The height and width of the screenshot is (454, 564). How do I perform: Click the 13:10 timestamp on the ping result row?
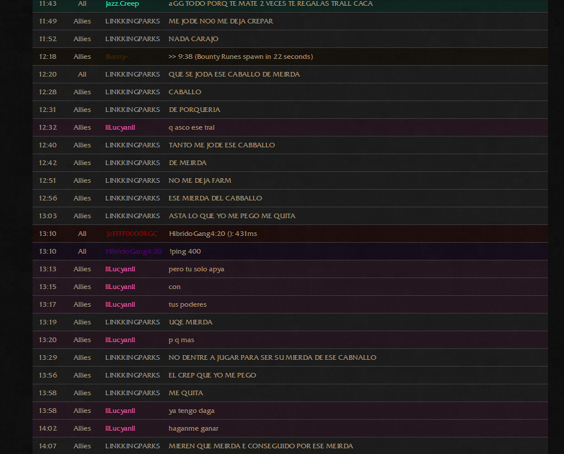click(x=47, y=234)
